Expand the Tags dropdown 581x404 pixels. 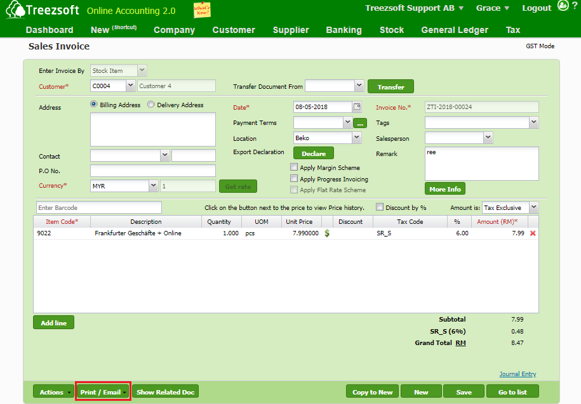533,122
